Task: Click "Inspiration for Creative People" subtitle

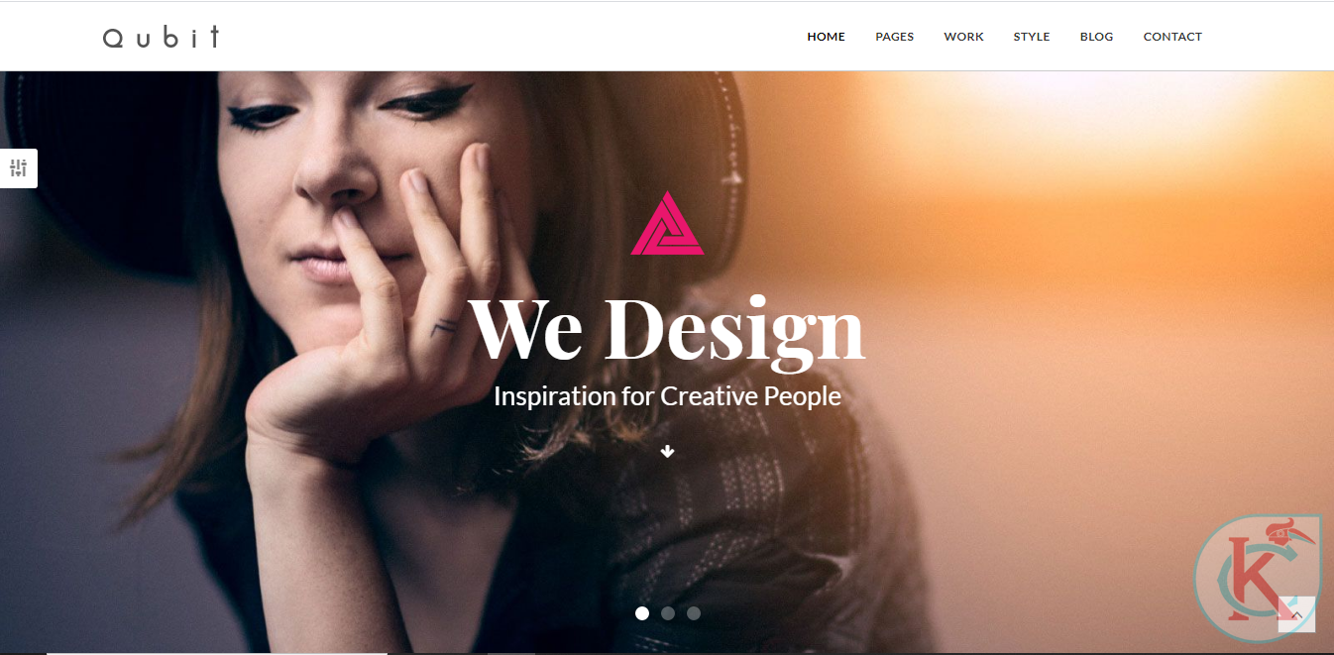Action: [x=667, y=396]
